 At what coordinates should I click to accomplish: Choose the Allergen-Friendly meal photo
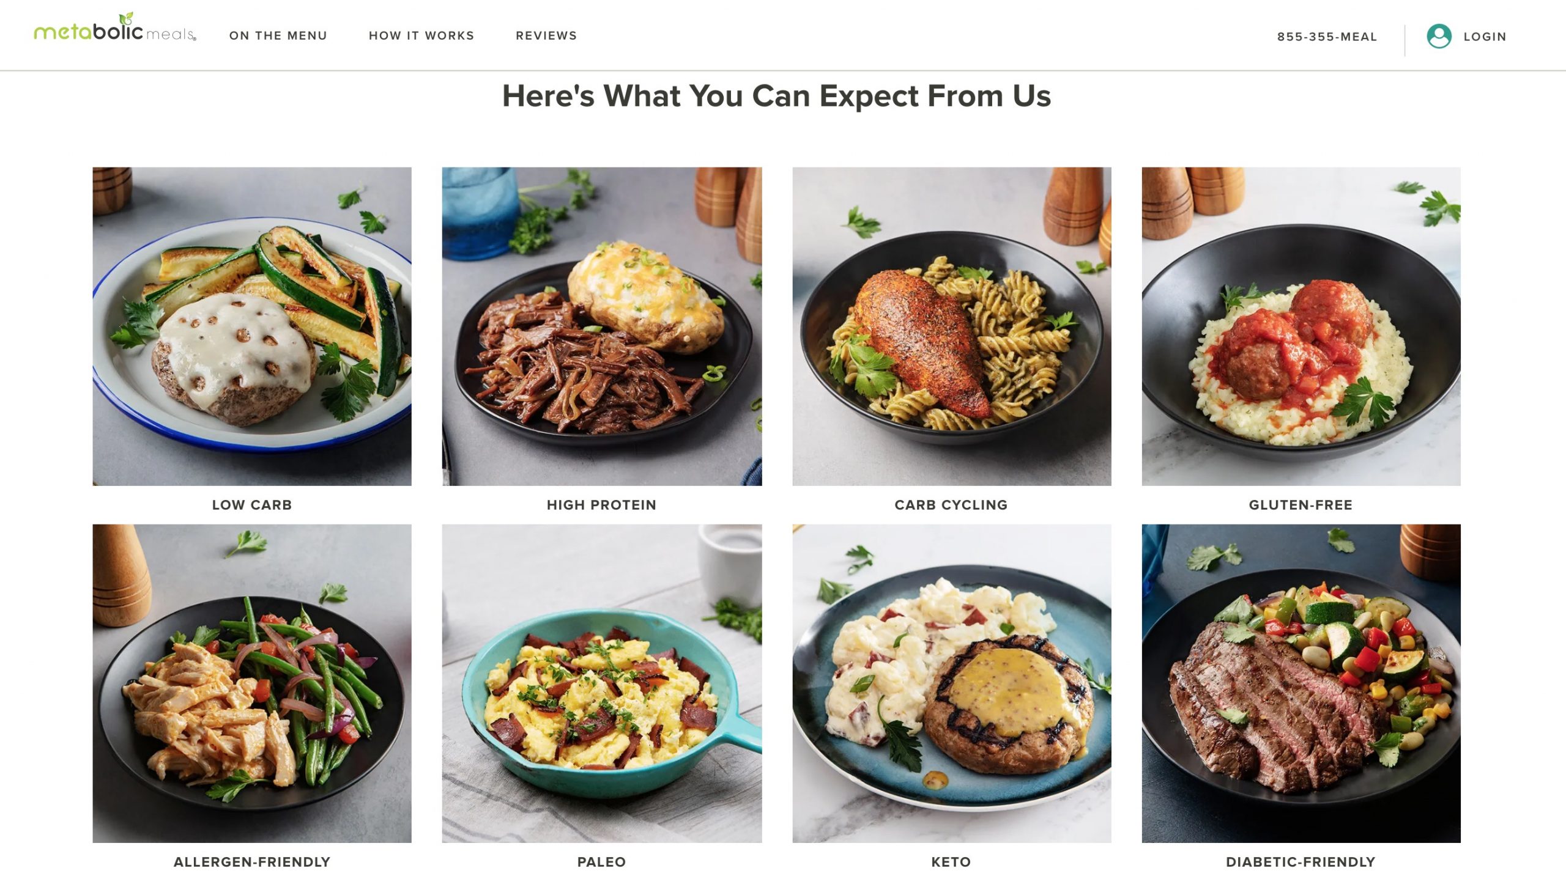pos(252,683)
